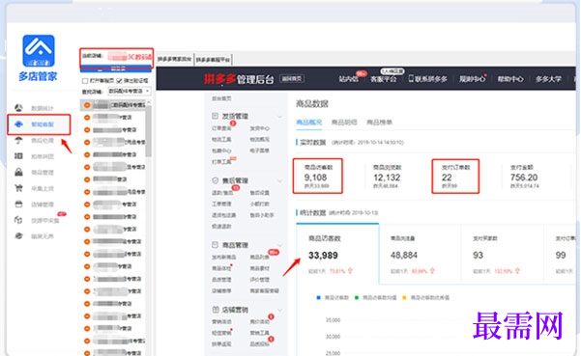Open 店铺管理 via storefront icon
Viewport: 581px width, 356px height.
18,205
